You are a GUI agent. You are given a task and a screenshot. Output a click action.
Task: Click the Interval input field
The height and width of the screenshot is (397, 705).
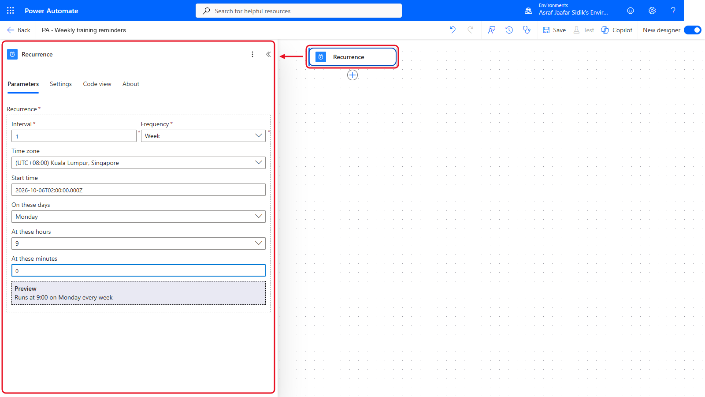point(74,136)
